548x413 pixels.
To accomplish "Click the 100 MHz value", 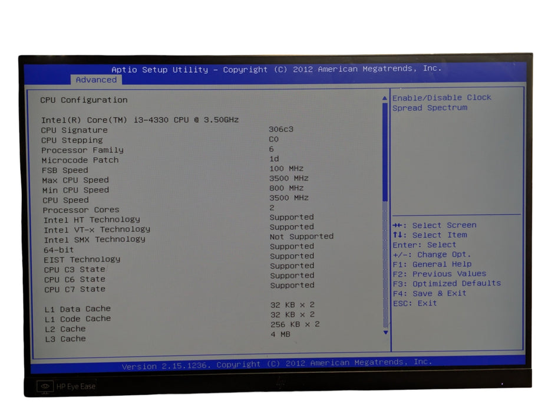I will 286,168.
